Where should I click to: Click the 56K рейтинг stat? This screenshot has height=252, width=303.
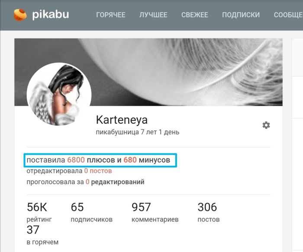coord(39,212)
